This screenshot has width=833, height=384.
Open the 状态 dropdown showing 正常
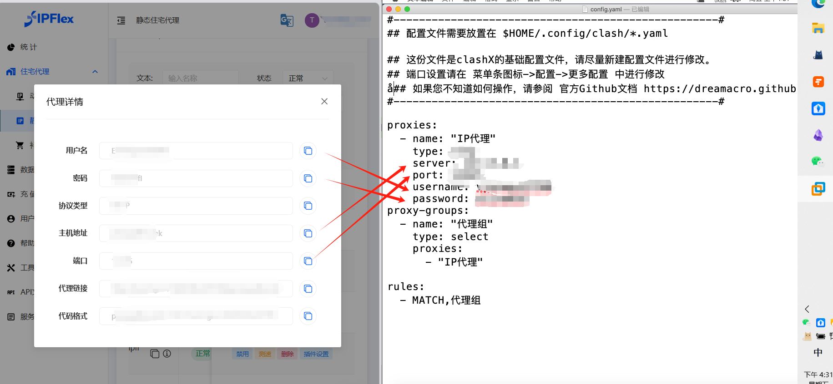coord(308,78)
